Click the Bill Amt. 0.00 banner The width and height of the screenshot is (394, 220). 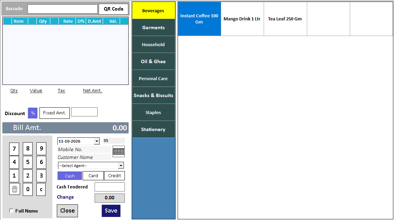click(66, 128)
